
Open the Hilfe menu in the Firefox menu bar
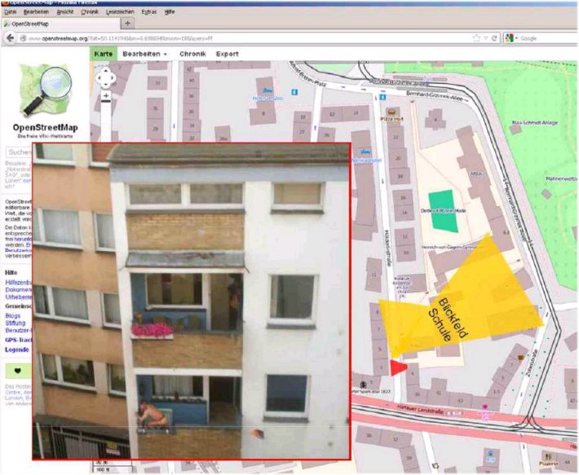[170, 11]
